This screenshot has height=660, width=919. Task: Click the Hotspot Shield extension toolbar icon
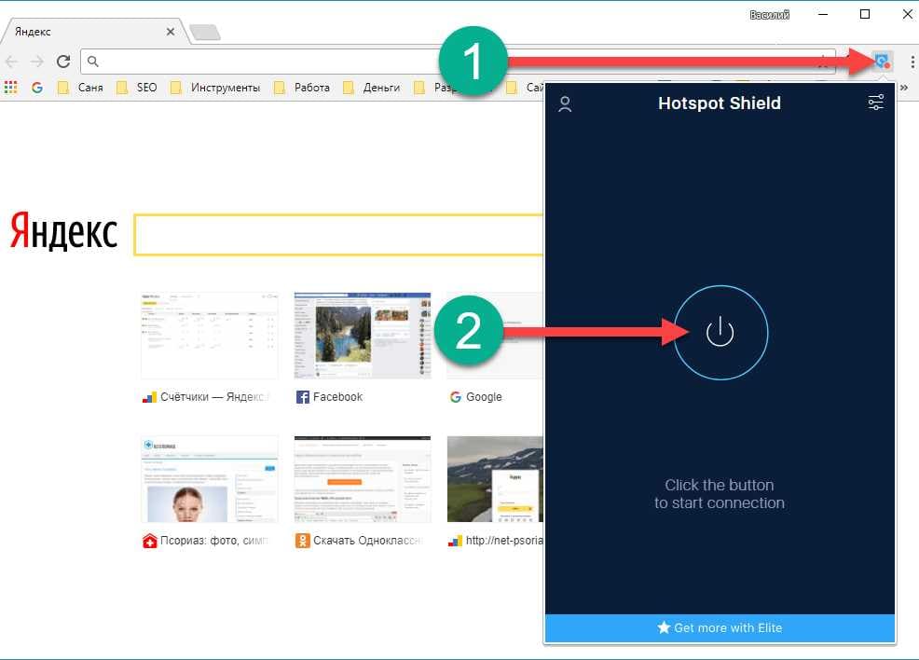click(x=882, y=61)
